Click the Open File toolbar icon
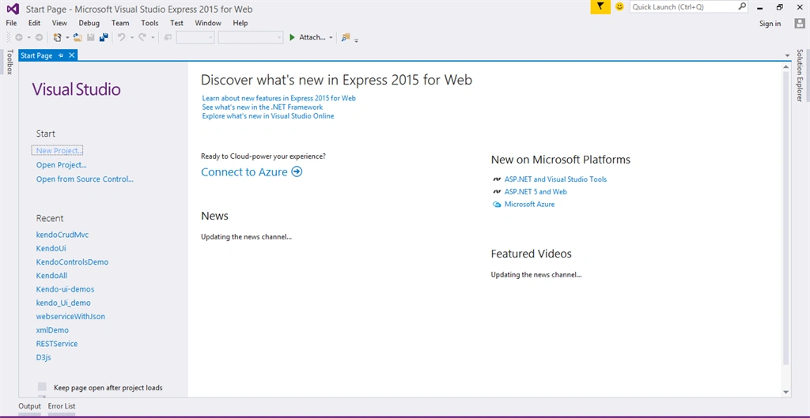The width and height of the screenshot is (810, 418). click(x=78, y=37)
